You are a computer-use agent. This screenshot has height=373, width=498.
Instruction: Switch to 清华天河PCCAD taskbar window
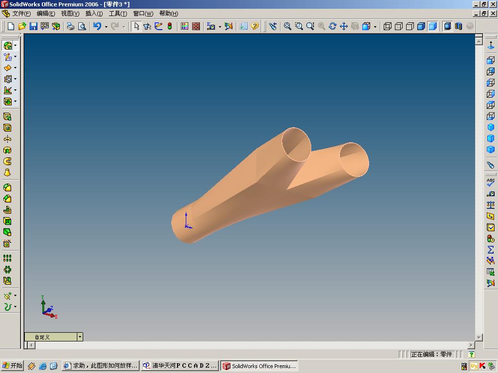180,366
